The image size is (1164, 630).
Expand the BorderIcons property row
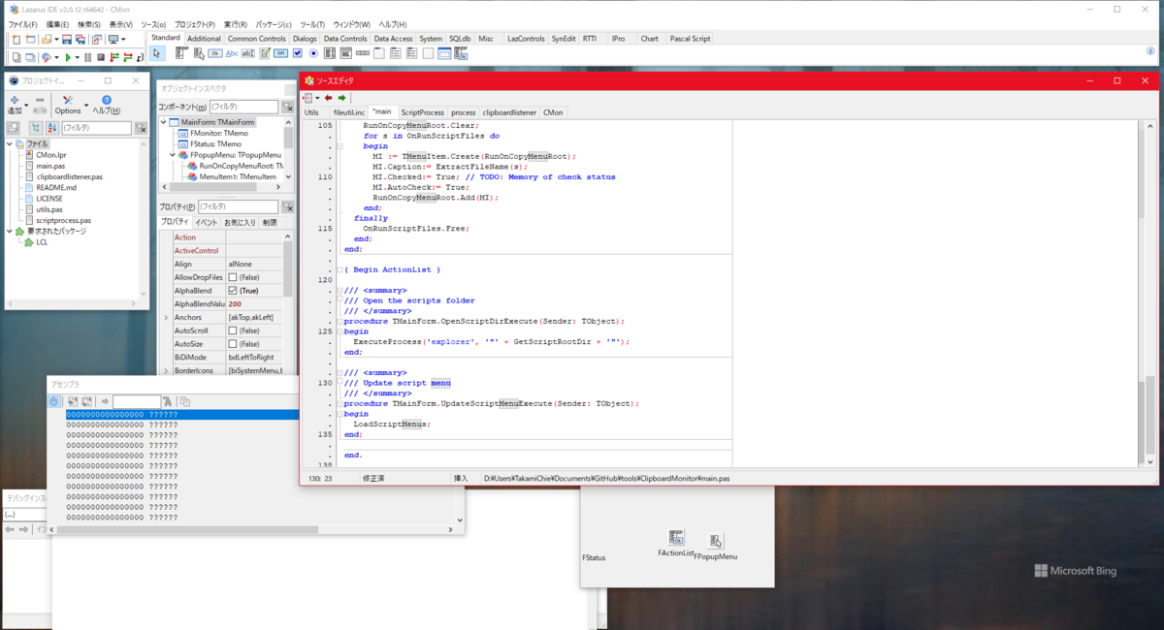(165, 370)
